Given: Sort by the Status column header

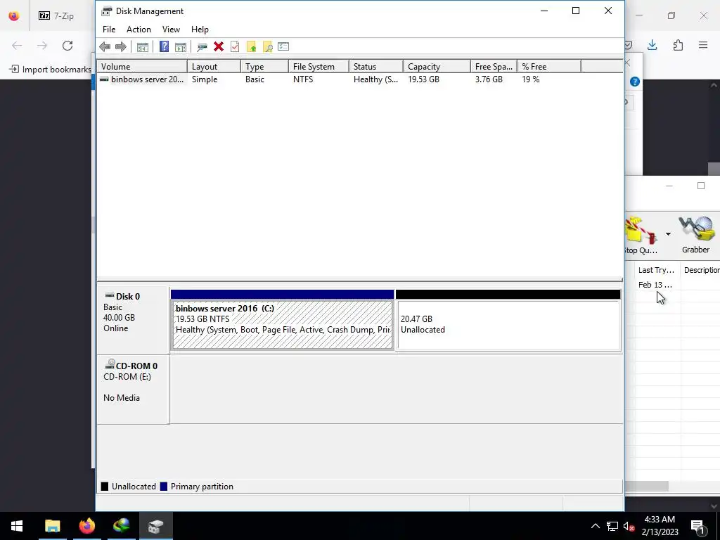Looking at the screenshot, I should point(376,67).
